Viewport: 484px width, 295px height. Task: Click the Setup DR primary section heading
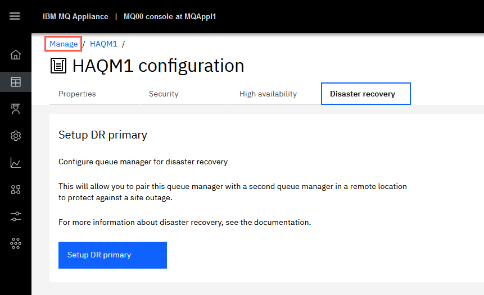[103, 135]
